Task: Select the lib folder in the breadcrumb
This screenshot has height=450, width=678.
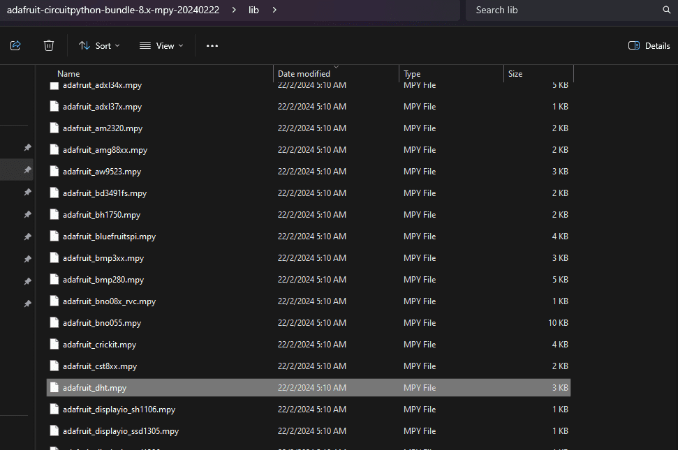Action: click(x=253, y=10)
